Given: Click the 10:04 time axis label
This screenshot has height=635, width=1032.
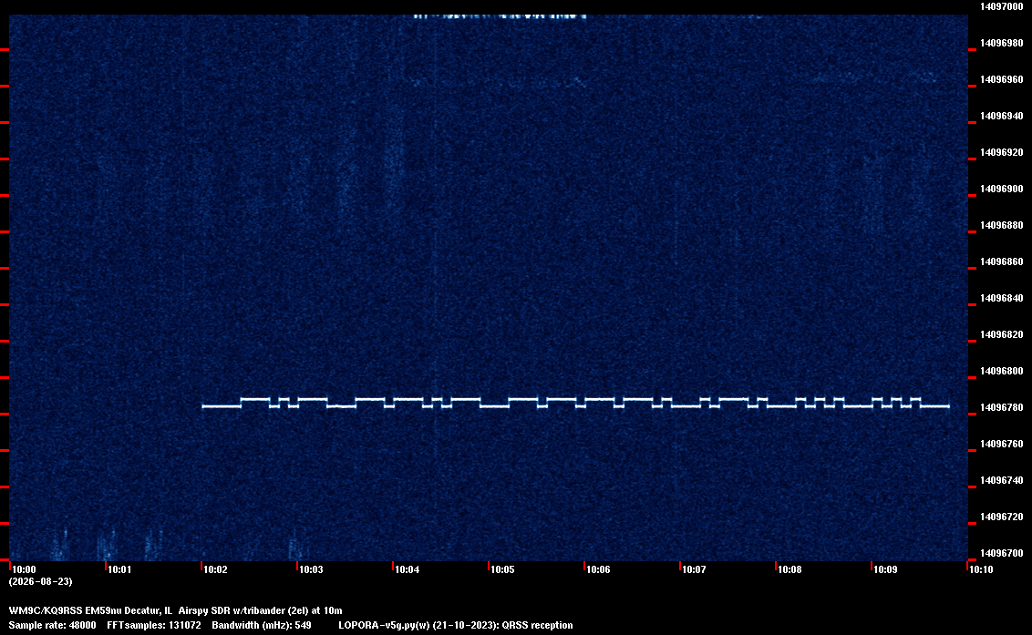Looking at the screenshot, I should coord(408,569).
